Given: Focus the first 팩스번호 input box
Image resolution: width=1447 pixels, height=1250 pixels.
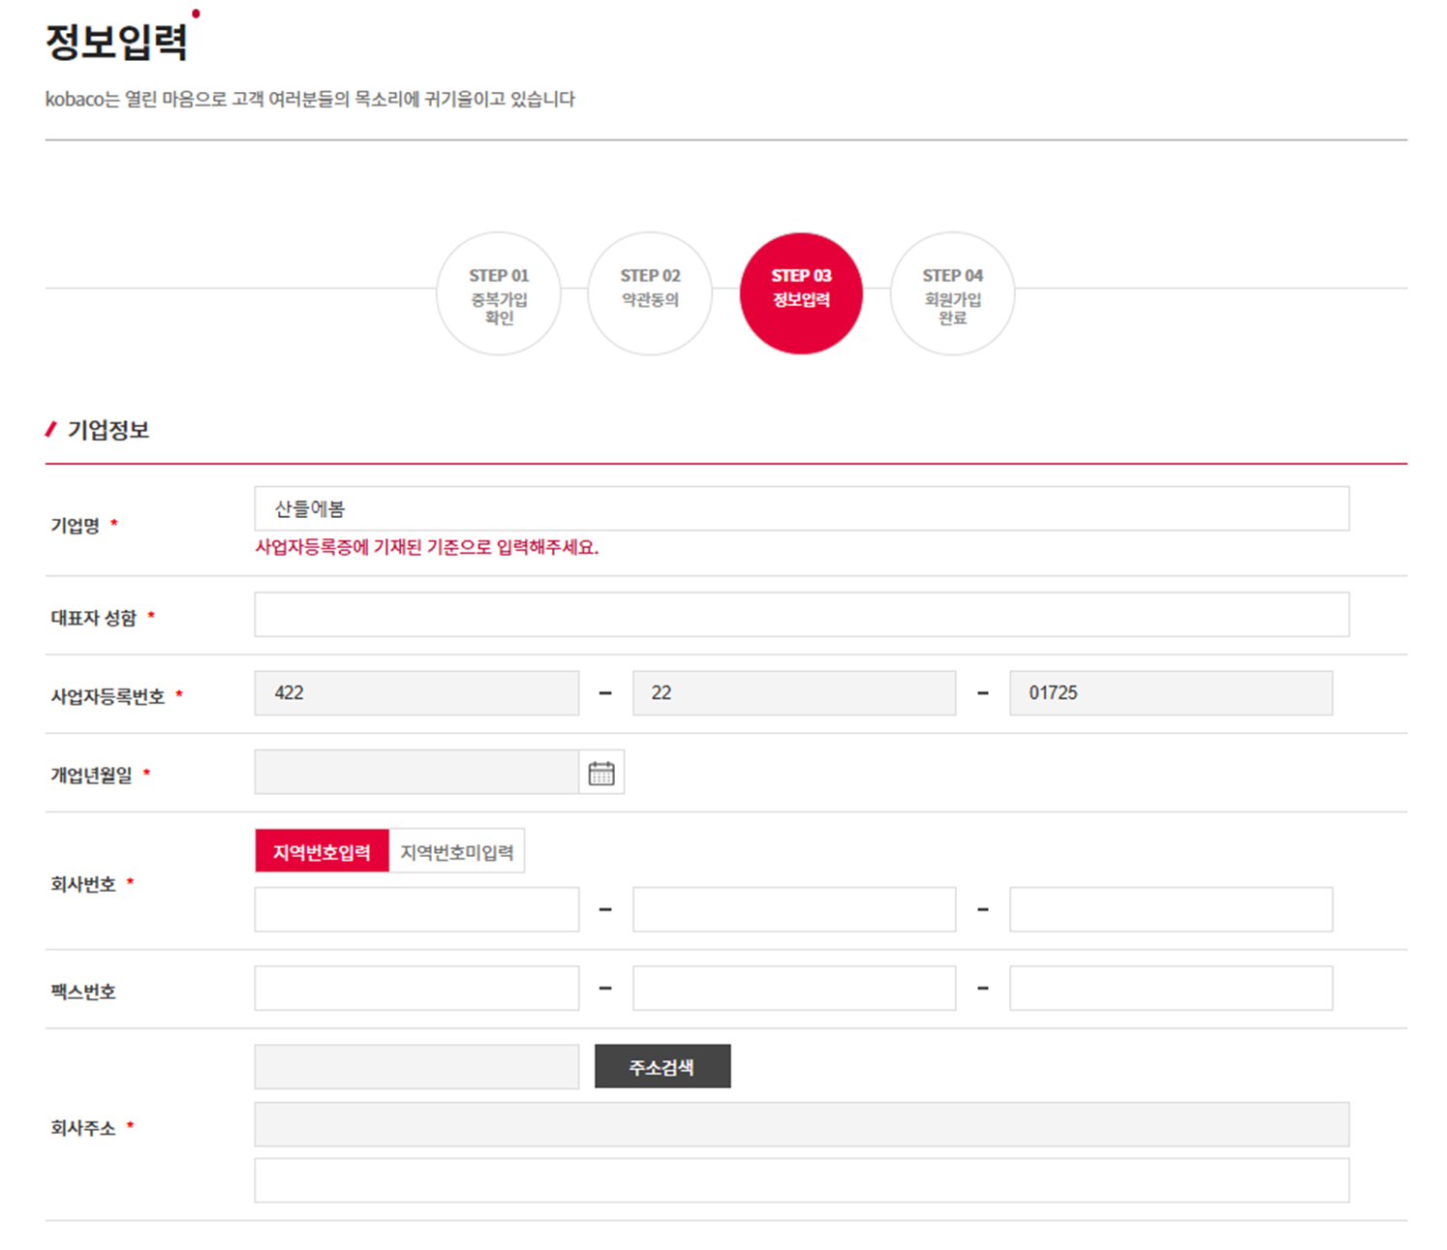Looking at the screenshot, I should [416, 989].
